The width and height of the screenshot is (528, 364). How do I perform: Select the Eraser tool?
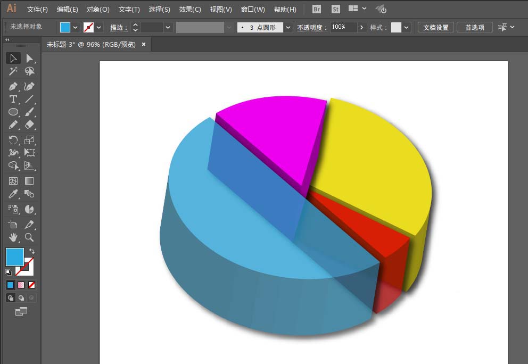coord(29,125)
